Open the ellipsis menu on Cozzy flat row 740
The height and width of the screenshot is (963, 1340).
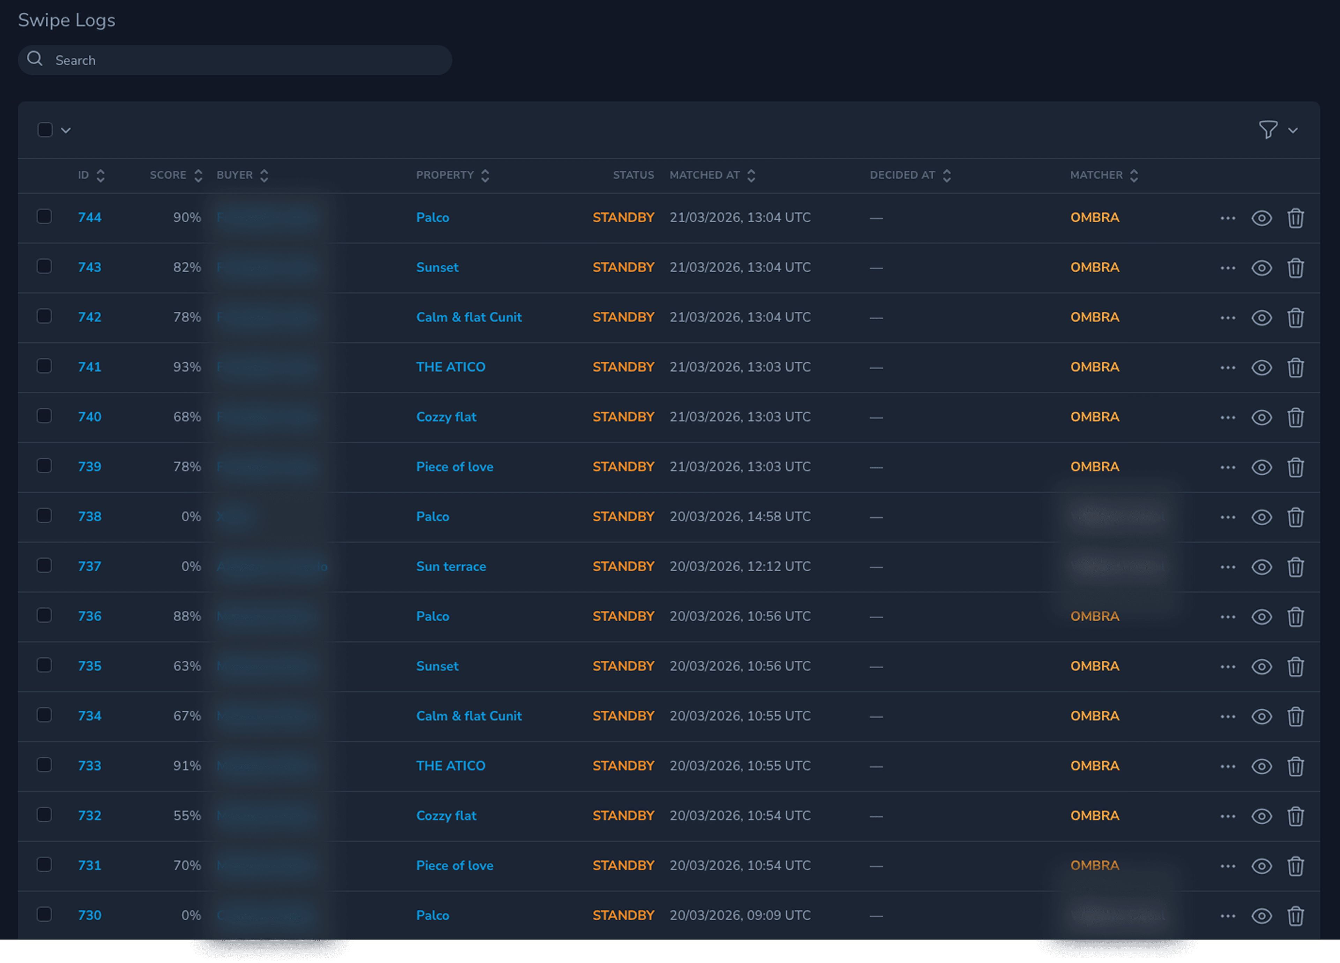(1227, 418)
